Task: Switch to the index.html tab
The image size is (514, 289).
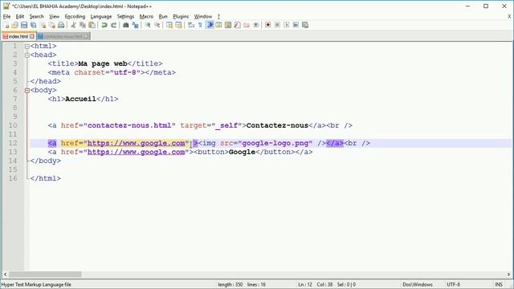Action: [x=18, y=36]
